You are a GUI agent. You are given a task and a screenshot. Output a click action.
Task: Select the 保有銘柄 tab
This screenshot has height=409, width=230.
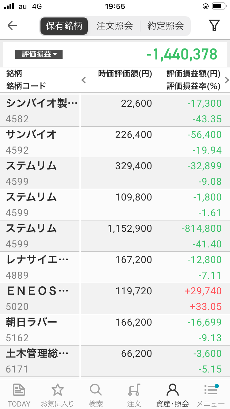[x=64, y=26]
